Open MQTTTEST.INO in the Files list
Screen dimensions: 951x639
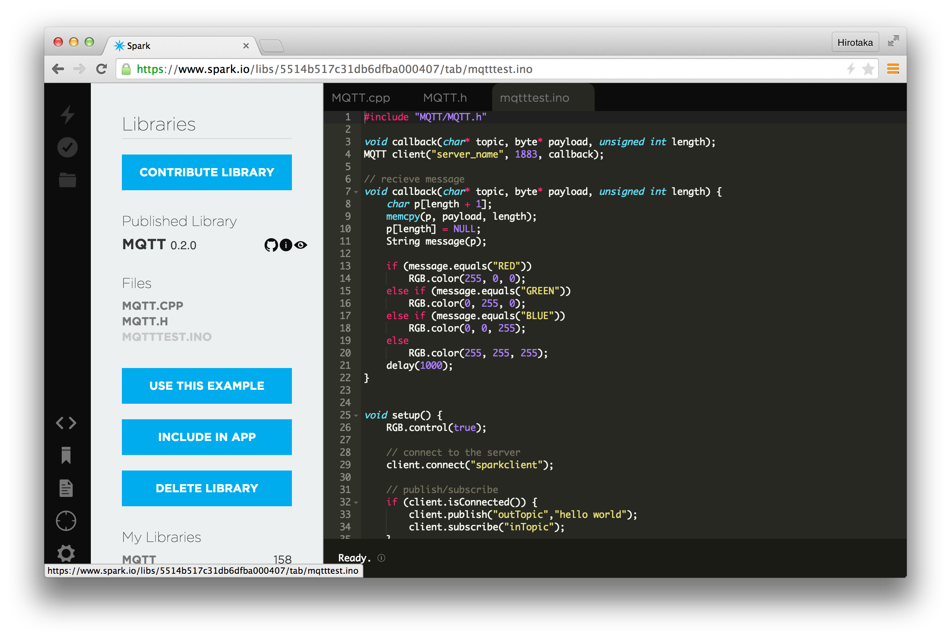coord(167,337)
